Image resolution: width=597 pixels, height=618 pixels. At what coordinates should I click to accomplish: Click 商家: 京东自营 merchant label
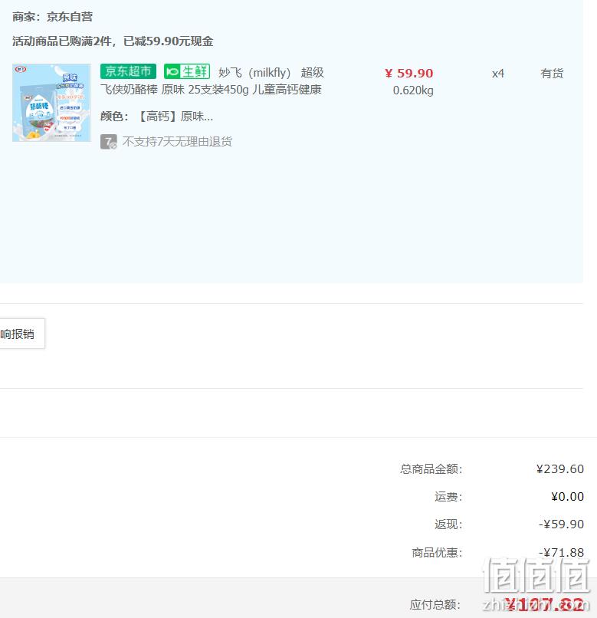pyautogui.click(x=52, y=17)
